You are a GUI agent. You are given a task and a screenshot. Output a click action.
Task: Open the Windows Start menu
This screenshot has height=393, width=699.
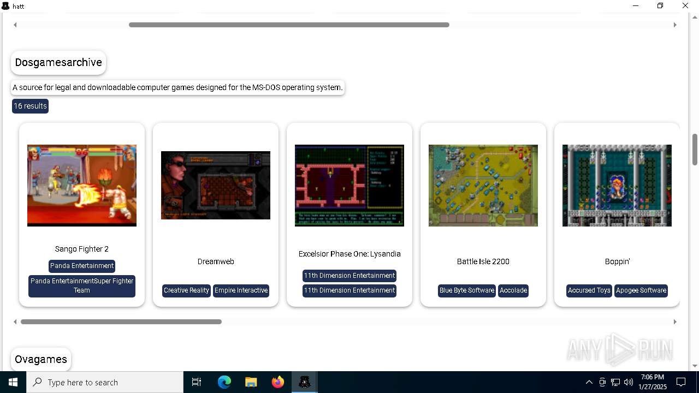13,382
